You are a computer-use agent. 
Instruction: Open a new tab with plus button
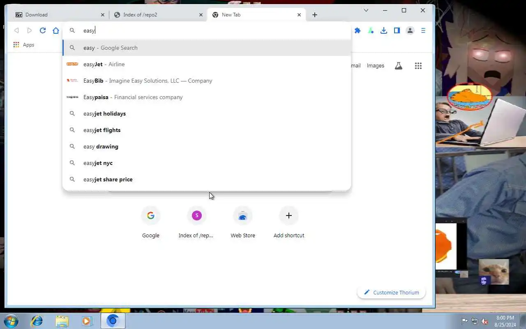[315, 15]
